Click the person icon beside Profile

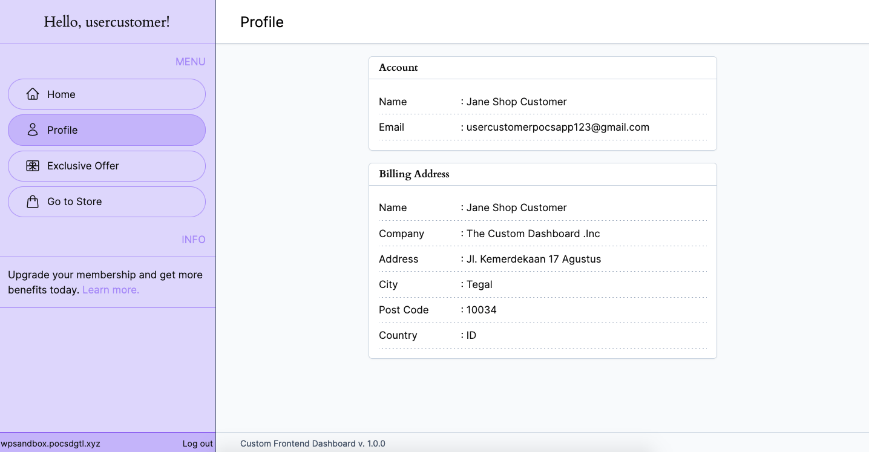[x=33, y=130]
